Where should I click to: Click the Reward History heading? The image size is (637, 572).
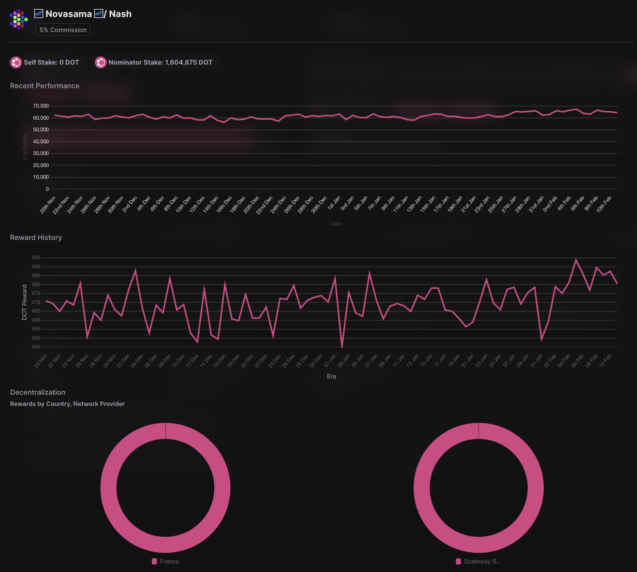[x=36, y=238]
